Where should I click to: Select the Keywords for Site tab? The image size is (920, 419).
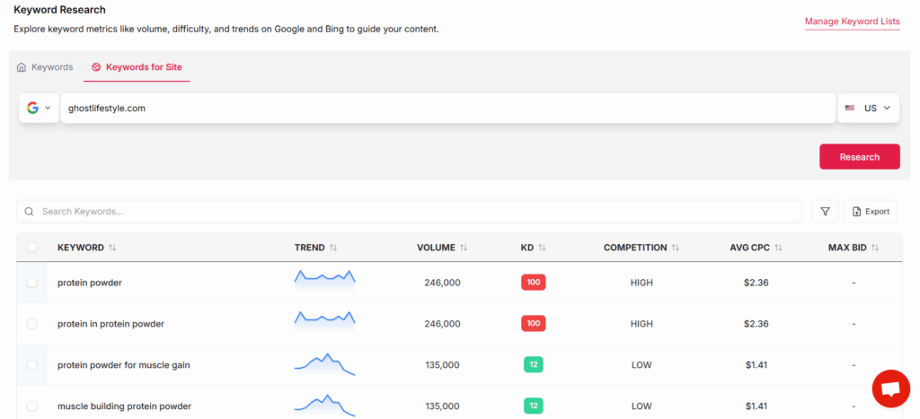click(x=137, y=67)
